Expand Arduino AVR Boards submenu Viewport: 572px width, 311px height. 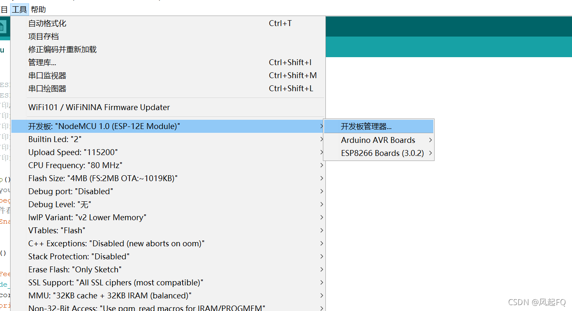378,140
